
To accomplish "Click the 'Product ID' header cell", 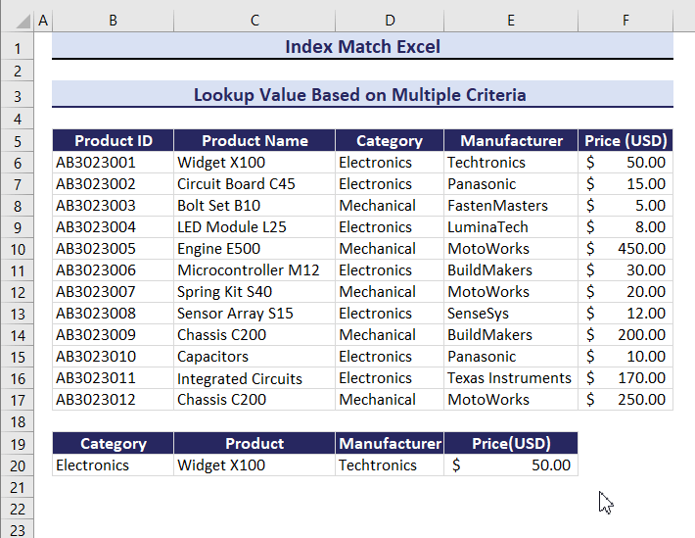I will point(113,140).
